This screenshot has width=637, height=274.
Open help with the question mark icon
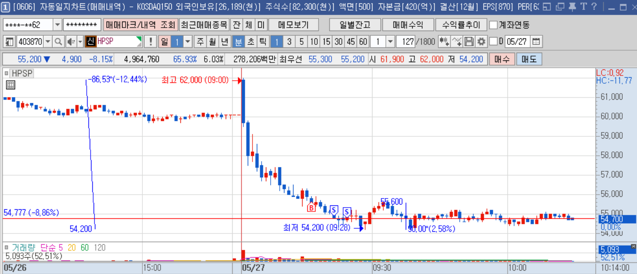click(x=594, y=6)
